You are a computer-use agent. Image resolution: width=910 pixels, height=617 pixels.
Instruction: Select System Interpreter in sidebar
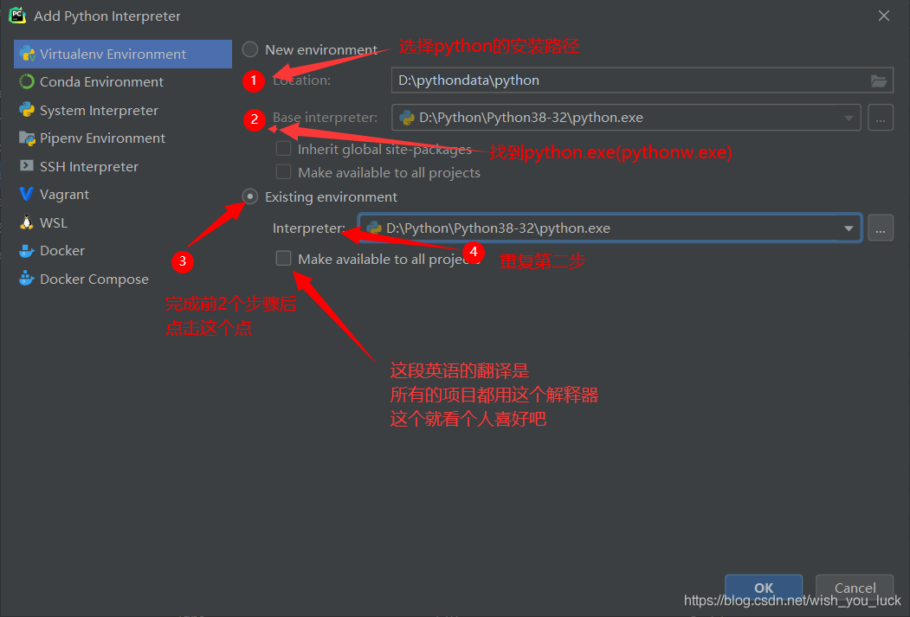click(x=122, y=110)
